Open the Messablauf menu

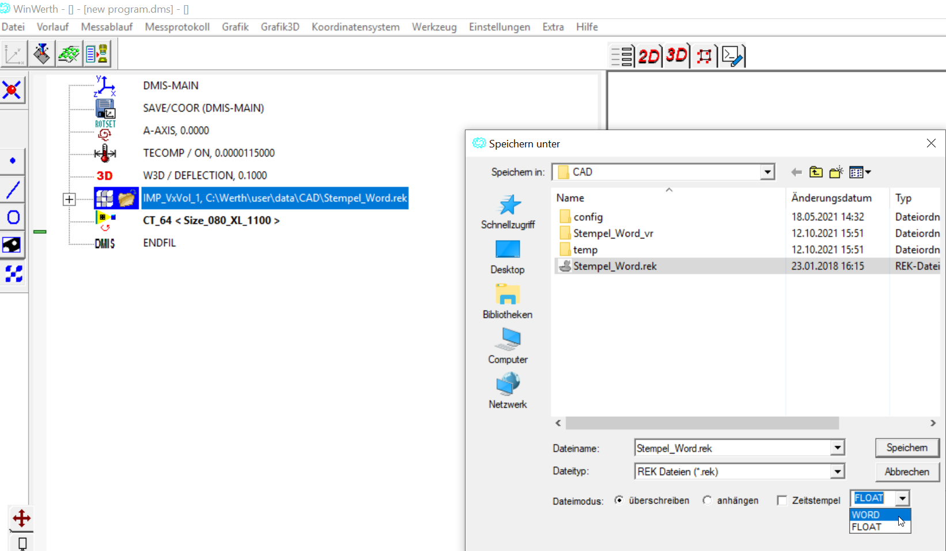pos(107,27)
